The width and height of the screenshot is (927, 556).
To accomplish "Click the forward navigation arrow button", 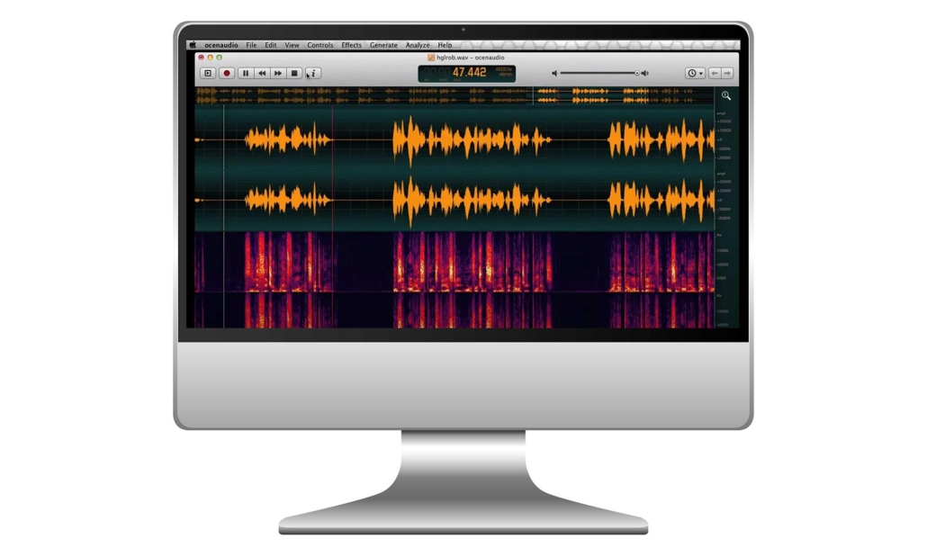I will coord(725,73).
